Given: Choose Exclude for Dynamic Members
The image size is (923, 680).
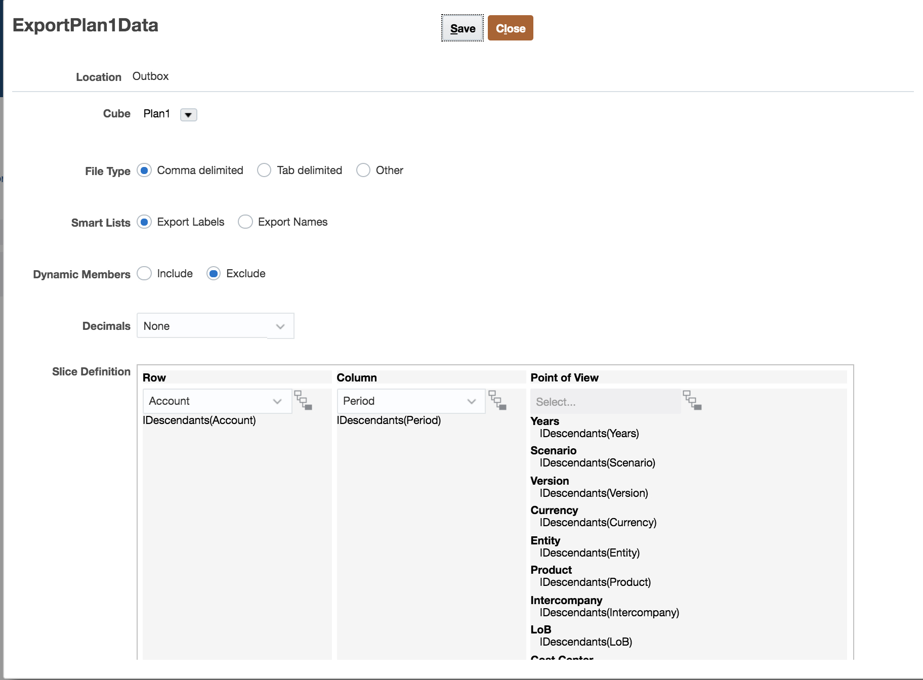Looking at the screenshot, I should click(214, 274).
